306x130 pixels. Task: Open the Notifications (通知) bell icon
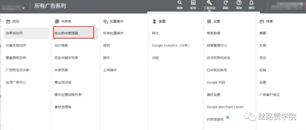[251, 3]
